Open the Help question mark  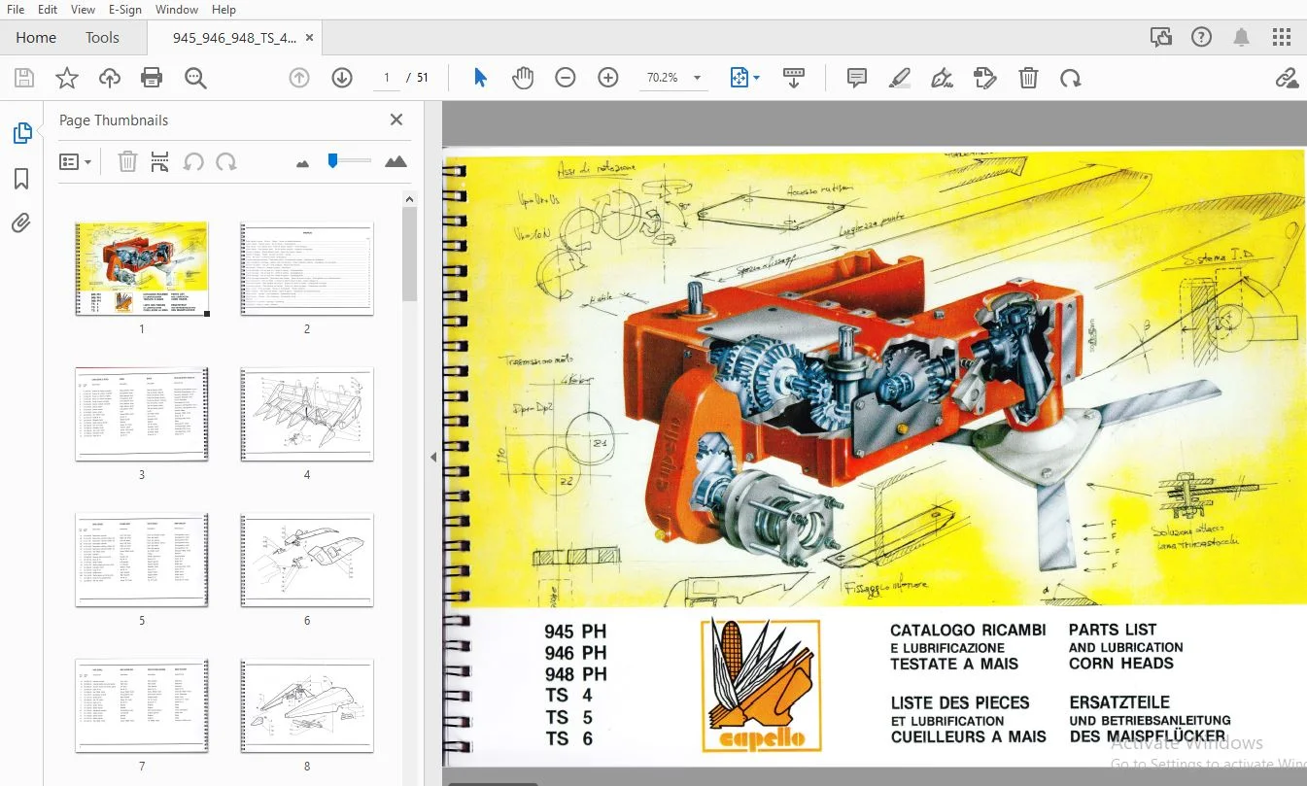pos(1202,37)
